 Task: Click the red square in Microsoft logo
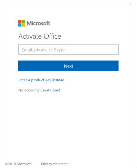(x=20, y=21)
